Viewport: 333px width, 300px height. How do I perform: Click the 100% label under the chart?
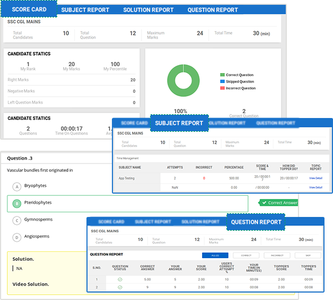(x=180, y=111)
